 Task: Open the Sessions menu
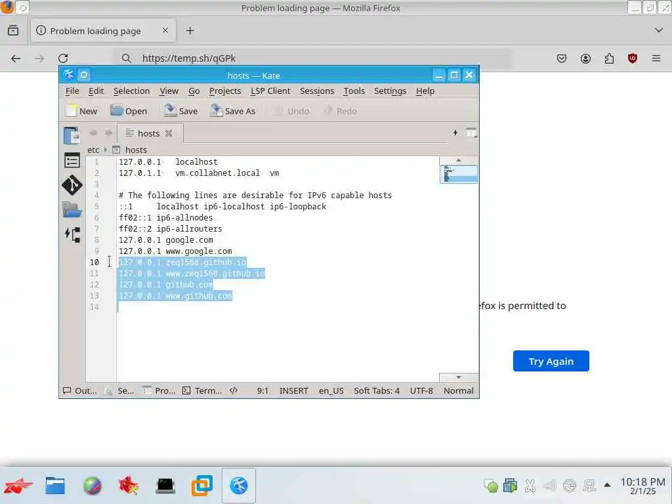click(x=317, y=91)
